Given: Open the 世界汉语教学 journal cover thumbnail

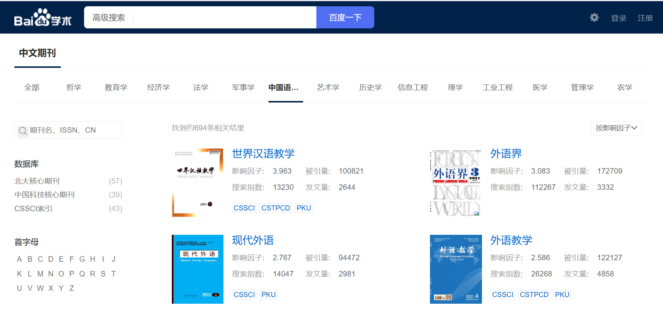Looking at the screenshot, I should 197,182.
